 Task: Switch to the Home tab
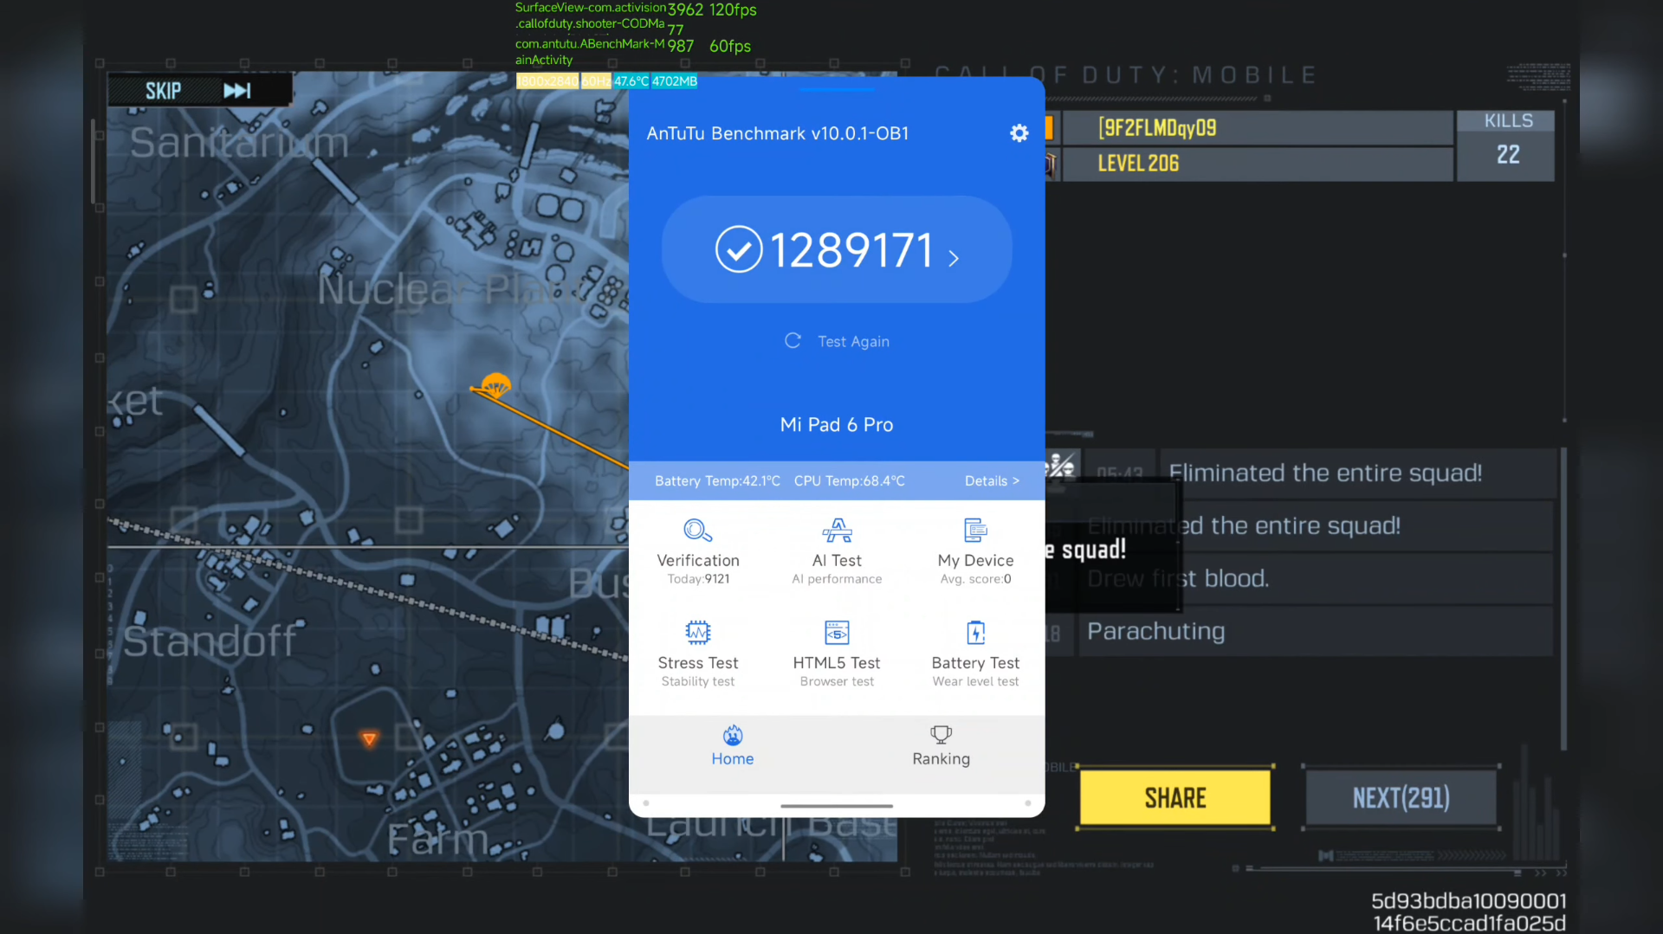733,746
